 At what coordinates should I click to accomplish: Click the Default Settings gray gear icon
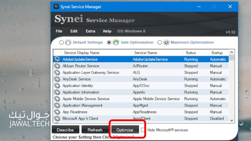pyautogui.click(x=68, y=42)
